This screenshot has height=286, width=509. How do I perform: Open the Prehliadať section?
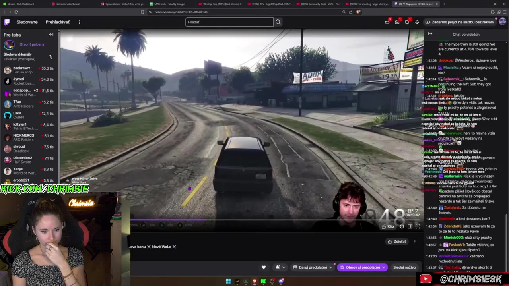click(57, 22)
